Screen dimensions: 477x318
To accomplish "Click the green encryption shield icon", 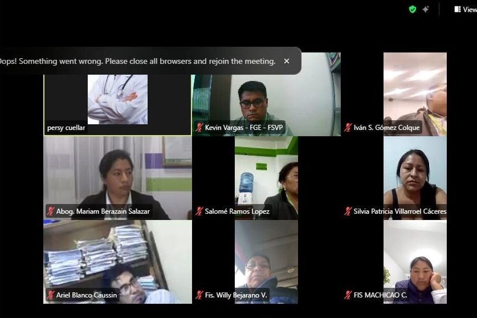I will click(x=413, y=10).
